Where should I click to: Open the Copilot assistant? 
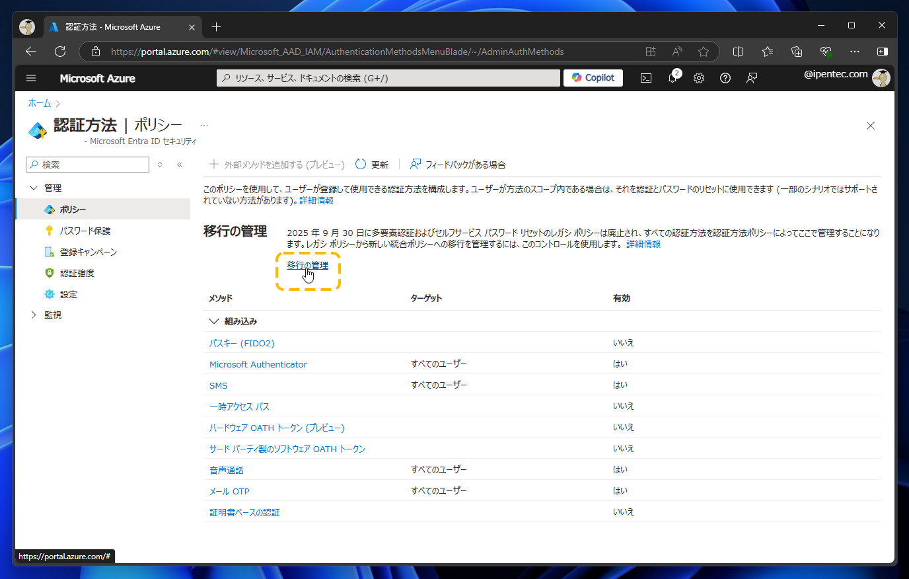593,77
